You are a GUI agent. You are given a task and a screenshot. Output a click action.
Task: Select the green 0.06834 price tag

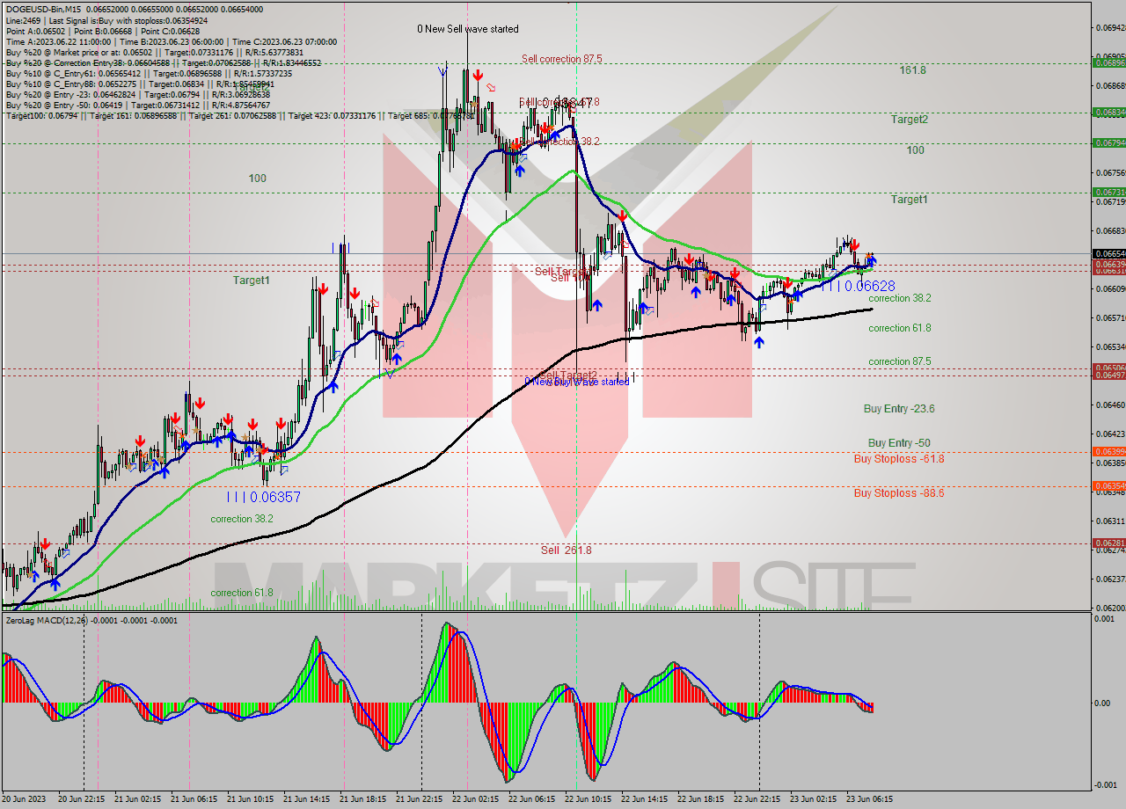point(1108,112)
